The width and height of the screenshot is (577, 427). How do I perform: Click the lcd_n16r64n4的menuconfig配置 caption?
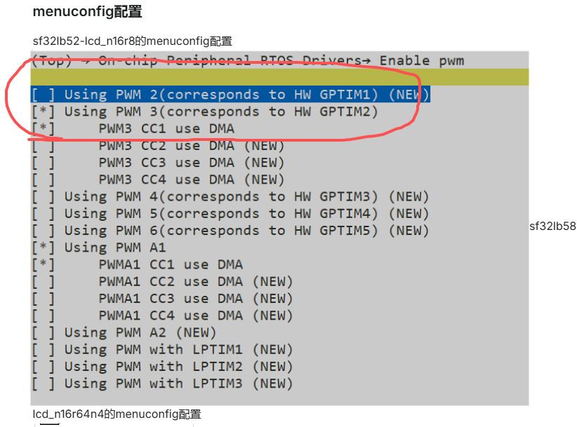117,414
